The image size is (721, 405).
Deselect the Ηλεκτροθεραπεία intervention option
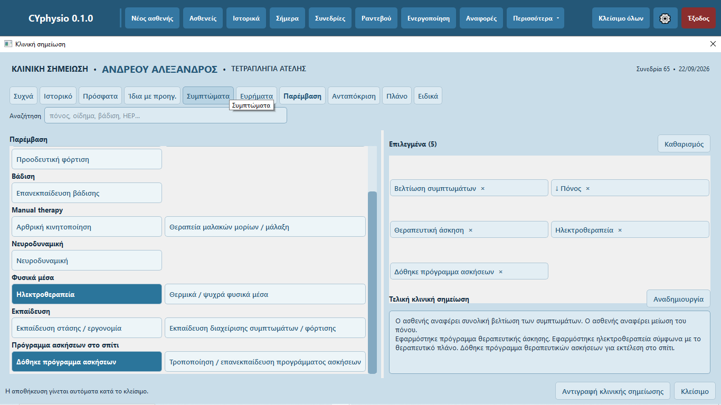(x=87, y=294)
